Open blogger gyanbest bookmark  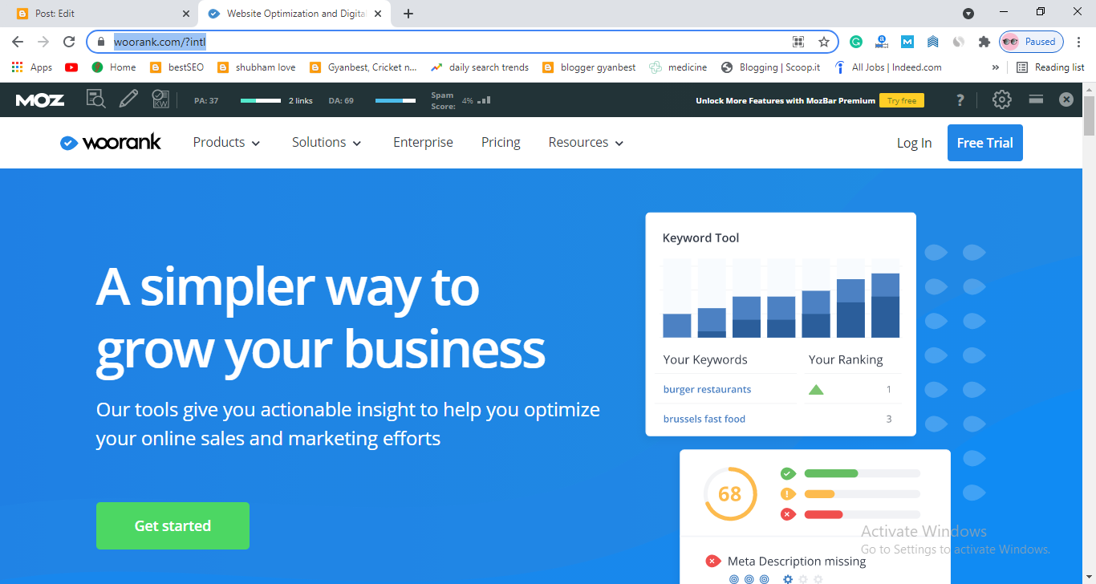click(x=589, y=67)
